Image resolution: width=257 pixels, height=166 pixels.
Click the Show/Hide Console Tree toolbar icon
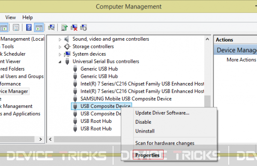point(3,27)
